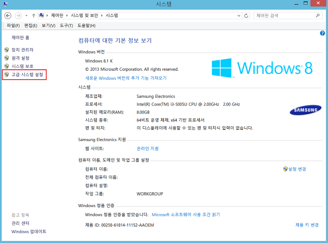This screenshot has width=328, height=243.
Task: Open the 보기(V) menu
Action: click(48, 25)
